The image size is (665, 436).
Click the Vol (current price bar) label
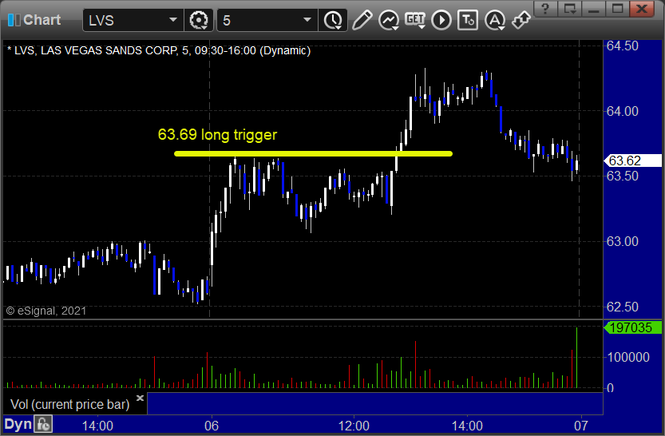click(70, 404)
